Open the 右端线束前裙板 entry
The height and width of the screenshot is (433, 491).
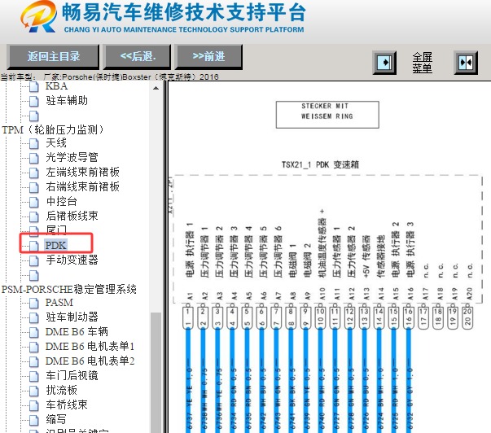point(83,186)
